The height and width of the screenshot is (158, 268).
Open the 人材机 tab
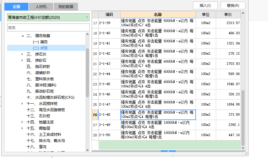(41, 7)
